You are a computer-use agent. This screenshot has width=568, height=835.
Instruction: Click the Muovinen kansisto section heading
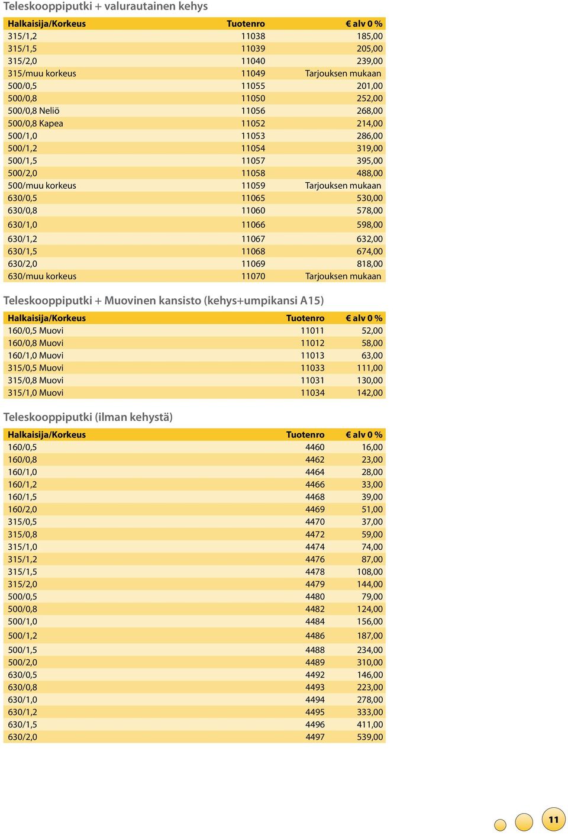163,301
